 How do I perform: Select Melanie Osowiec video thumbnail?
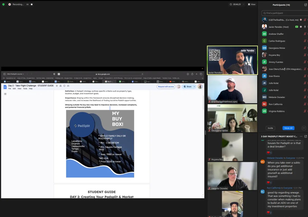[x=232, y=176]
